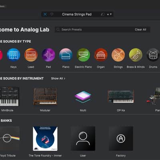This screenshot has height=160, width=160.
Task: Click the User bank label
Action: (x=83, y=156)
